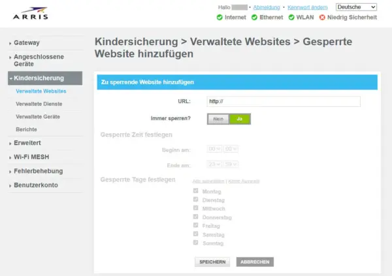Image resolution: width=392 pixels, height=276 pixels.
Task: Open the Deutsche language dropdown
Action: (x=356, y=7)
